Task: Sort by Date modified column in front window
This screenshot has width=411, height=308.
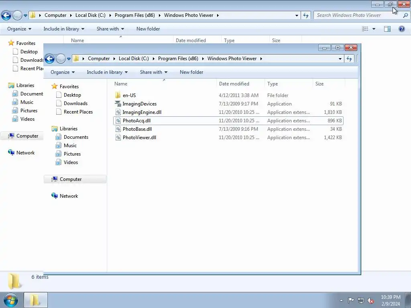Action: [x=241, y=84]
